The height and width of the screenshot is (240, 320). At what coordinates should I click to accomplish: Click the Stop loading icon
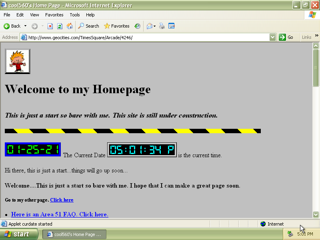pos(50,26)
